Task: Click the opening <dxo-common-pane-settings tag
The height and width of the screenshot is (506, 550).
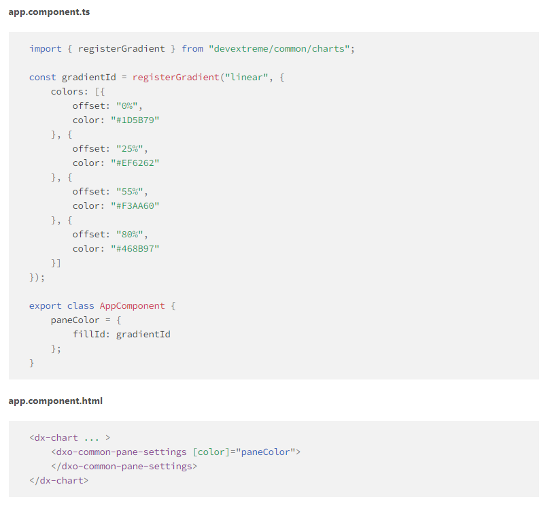Action: (118, 452)
